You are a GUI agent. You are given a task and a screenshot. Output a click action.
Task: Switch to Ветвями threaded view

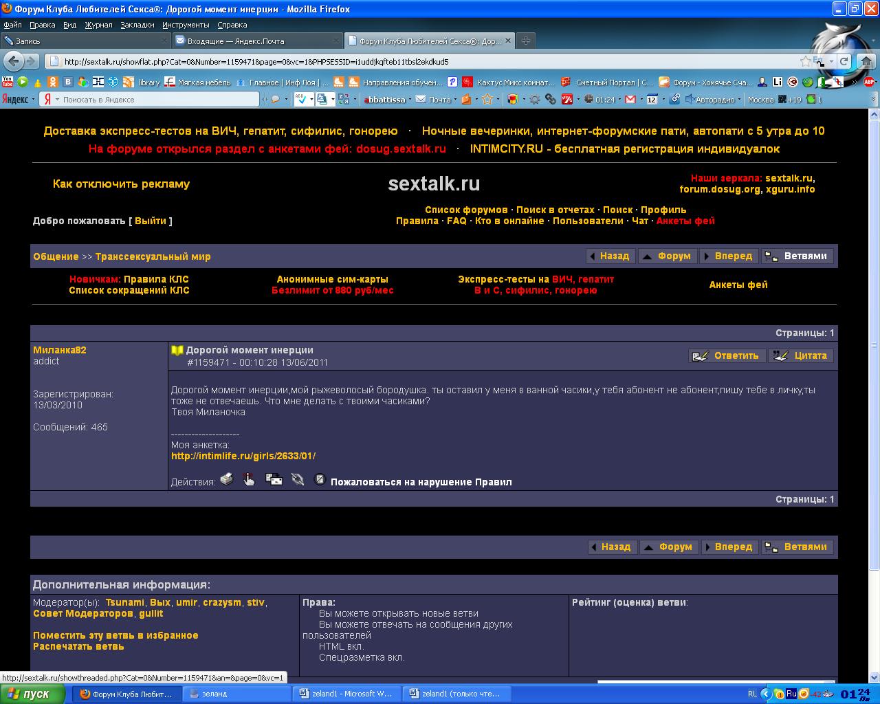point(797,256)
